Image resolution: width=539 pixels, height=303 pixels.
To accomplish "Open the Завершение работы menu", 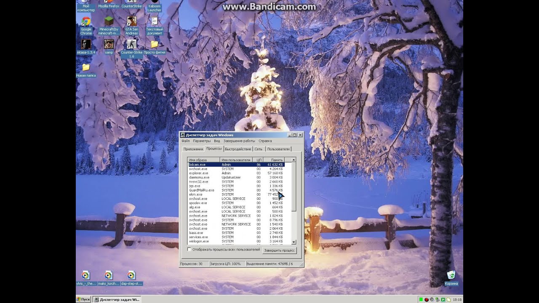I will point(239,141).
